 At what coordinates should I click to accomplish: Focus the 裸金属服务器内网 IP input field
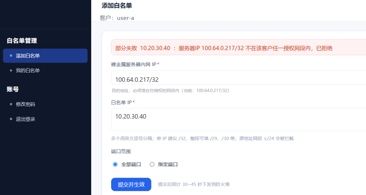(239, 78)
